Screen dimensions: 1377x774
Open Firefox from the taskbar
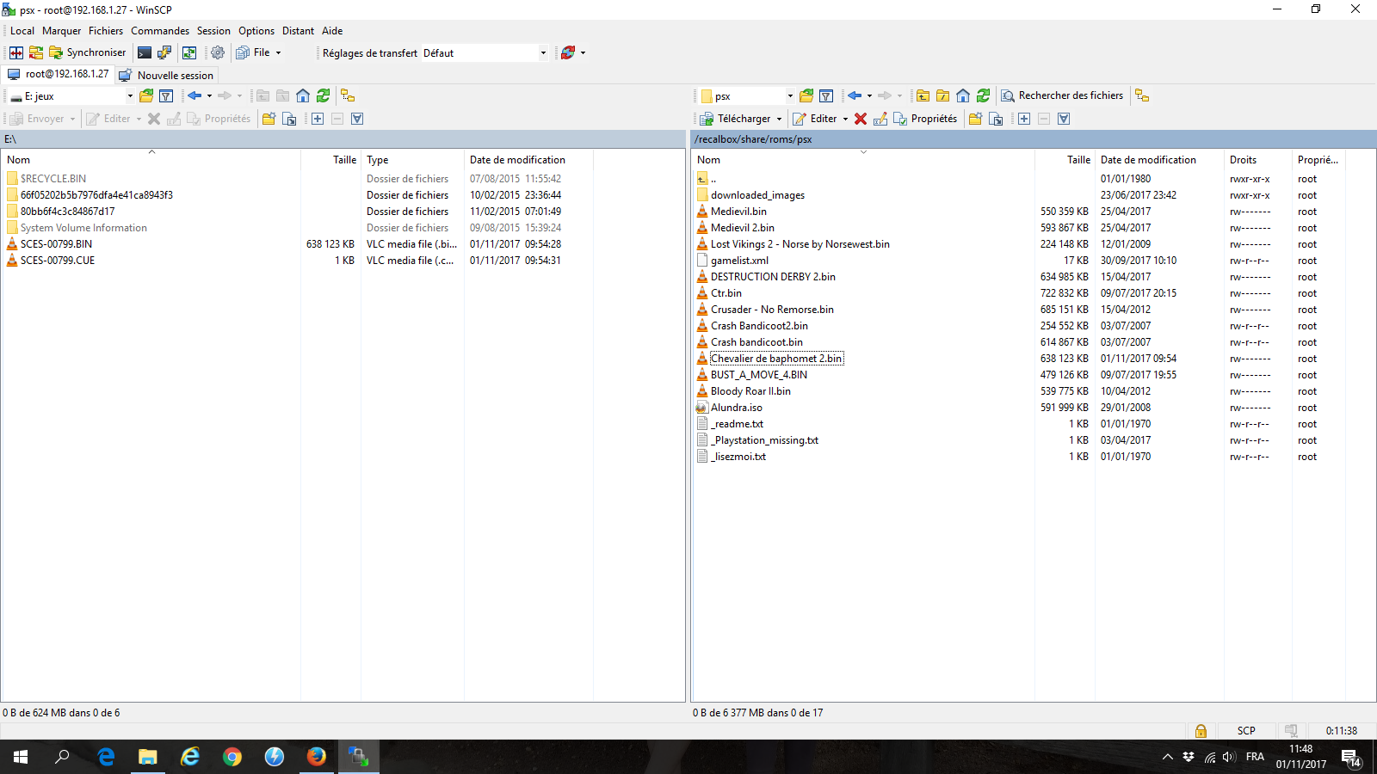coord(317,757)
